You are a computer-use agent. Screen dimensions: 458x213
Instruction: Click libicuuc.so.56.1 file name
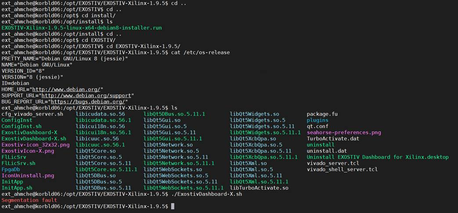click(x=100, y=145)
